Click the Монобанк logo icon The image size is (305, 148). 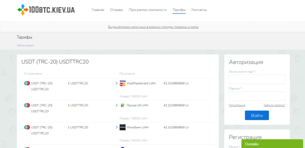point(123,127)
